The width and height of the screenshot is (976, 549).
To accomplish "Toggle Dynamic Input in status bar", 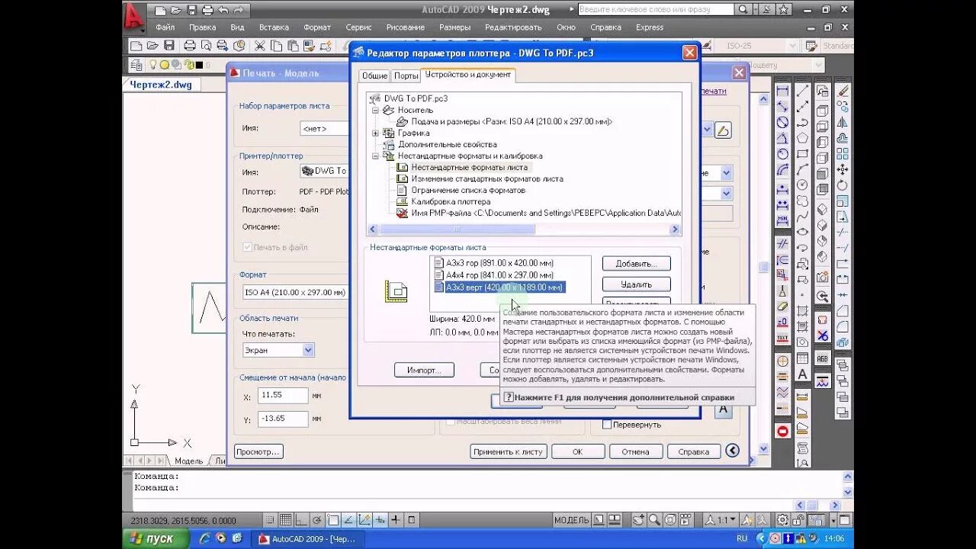I will point(380,520).
